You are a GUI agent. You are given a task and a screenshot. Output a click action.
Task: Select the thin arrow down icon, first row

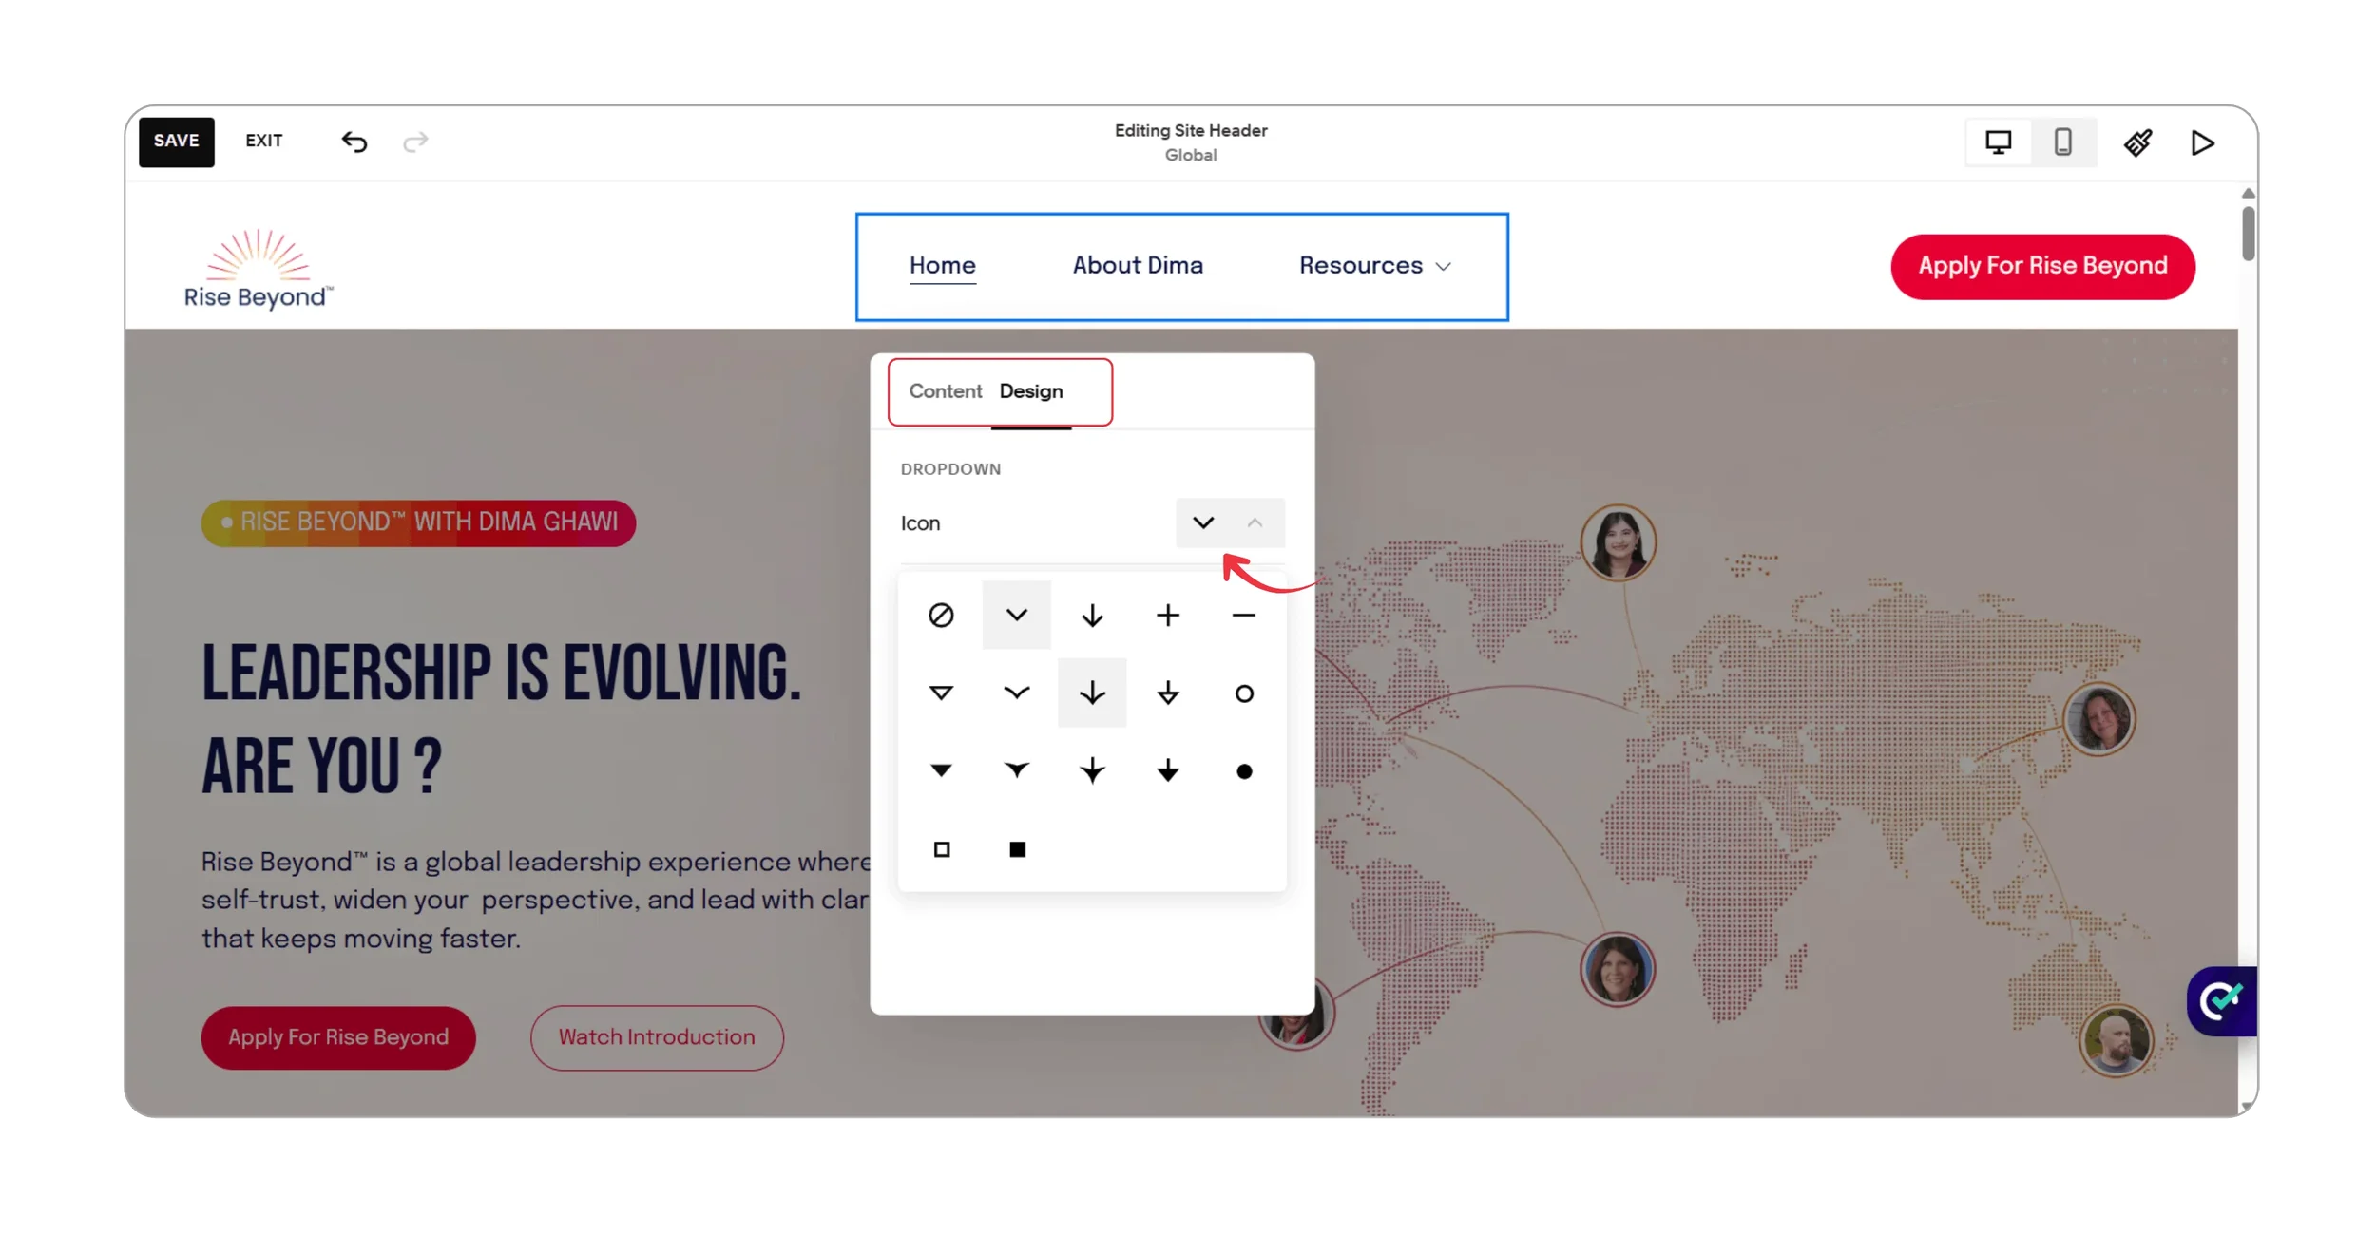coord(1092,616)
